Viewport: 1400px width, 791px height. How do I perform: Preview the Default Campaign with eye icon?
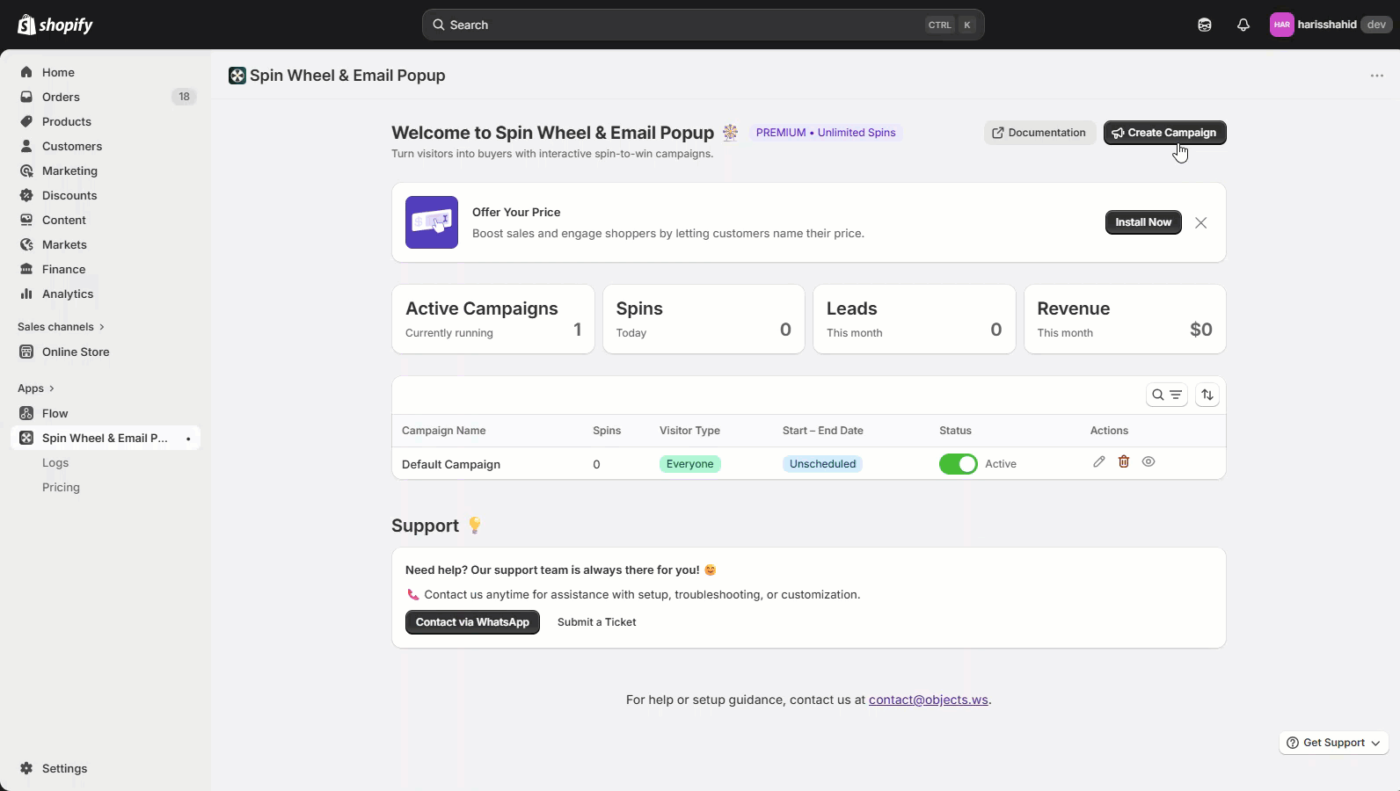click(1148, 461)
